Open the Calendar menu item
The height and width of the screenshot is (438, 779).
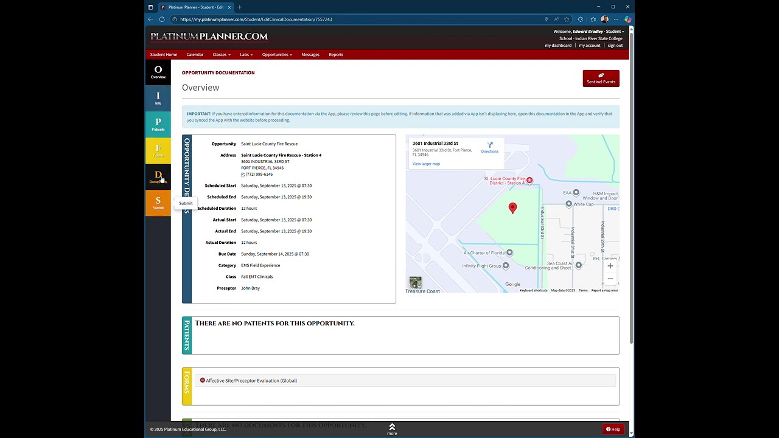195,55
